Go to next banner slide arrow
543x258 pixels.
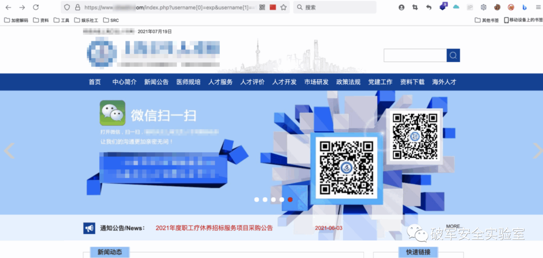536,151
